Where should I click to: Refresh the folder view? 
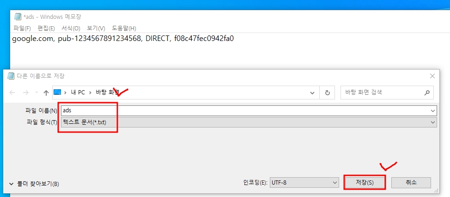327,93
